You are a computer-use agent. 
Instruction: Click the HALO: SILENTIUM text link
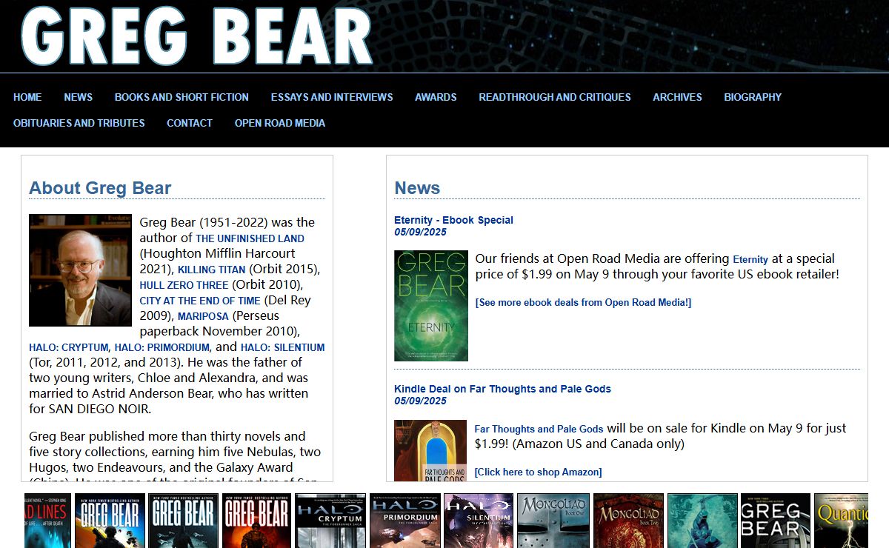click(x=283, y=347)
